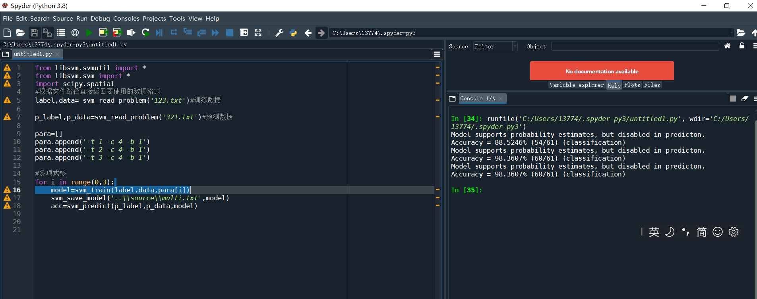Switch to Variable explorer tab
Image resolution: width=757 pixels, height=299 pixels.
[x=577, y=85]
